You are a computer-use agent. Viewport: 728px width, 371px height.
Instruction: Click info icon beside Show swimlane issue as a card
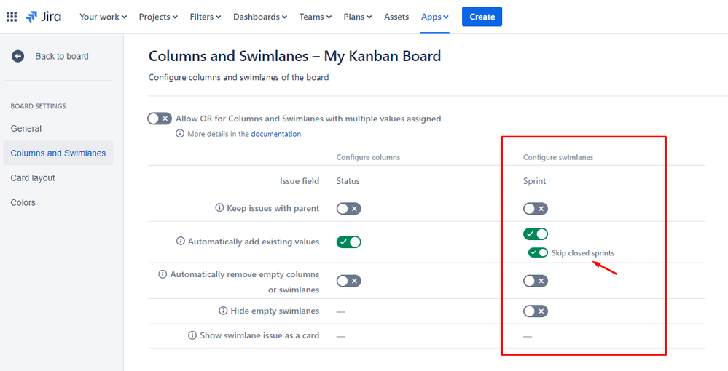[x=192, y=335]
